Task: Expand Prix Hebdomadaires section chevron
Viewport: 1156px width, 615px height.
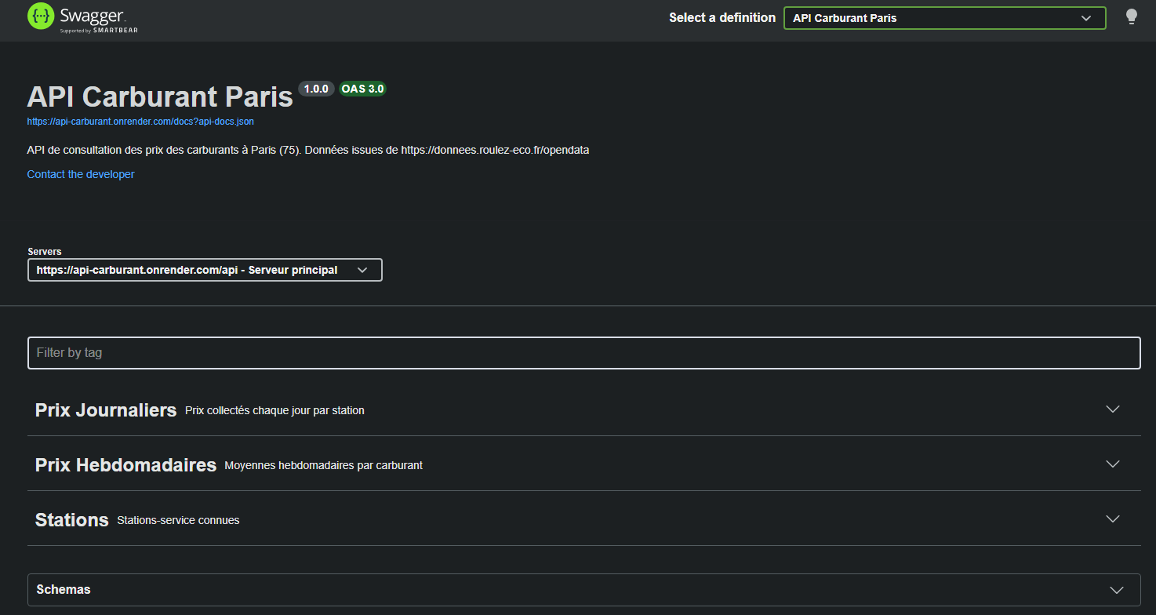Action: 1112,464
